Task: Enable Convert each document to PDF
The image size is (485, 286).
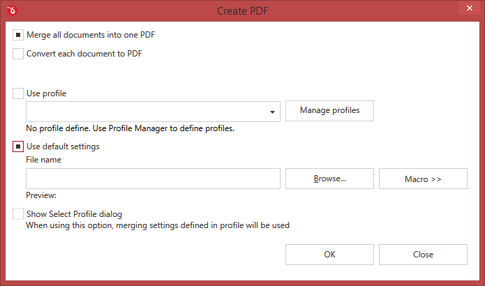Action: [18, 54]
